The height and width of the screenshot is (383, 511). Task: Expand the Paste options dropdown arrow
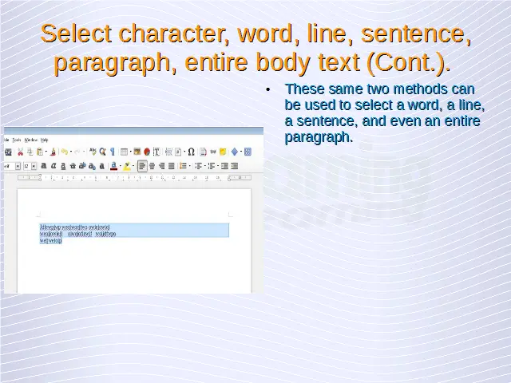point(46,151)
